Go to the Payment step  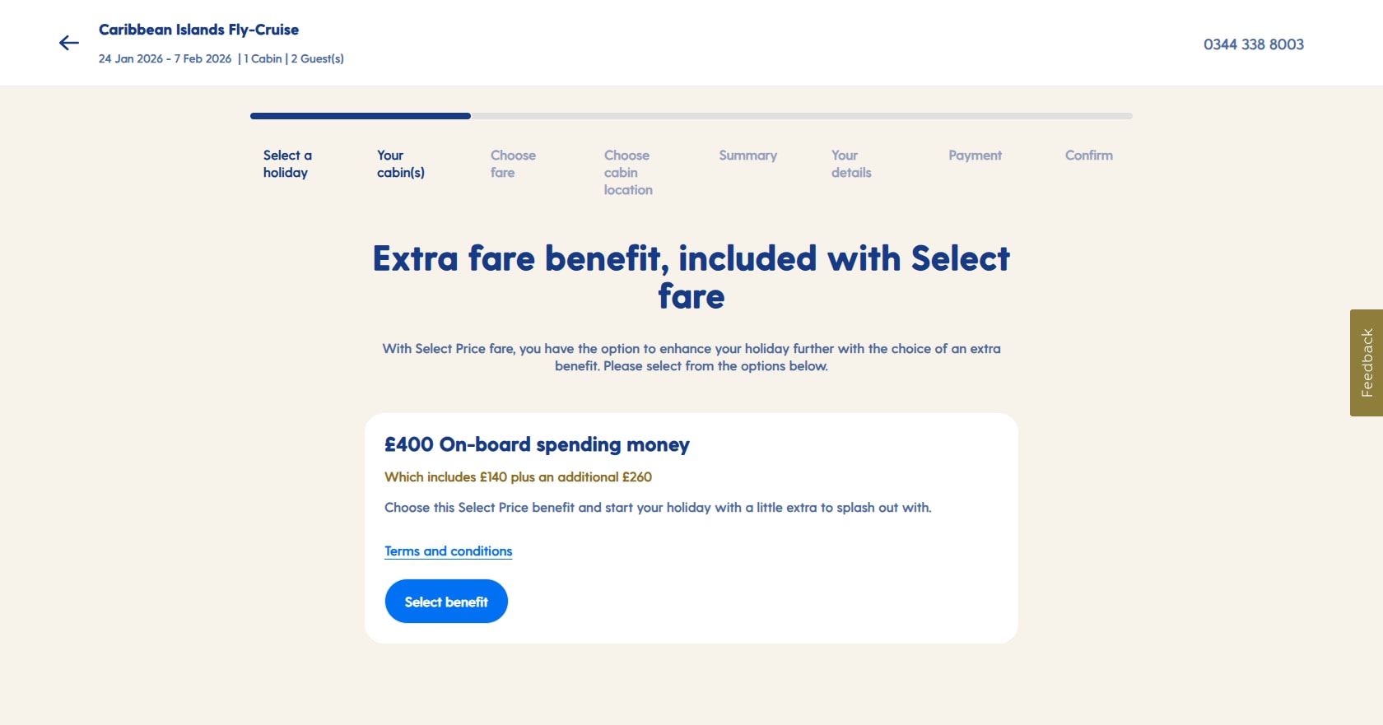[975, 156]
